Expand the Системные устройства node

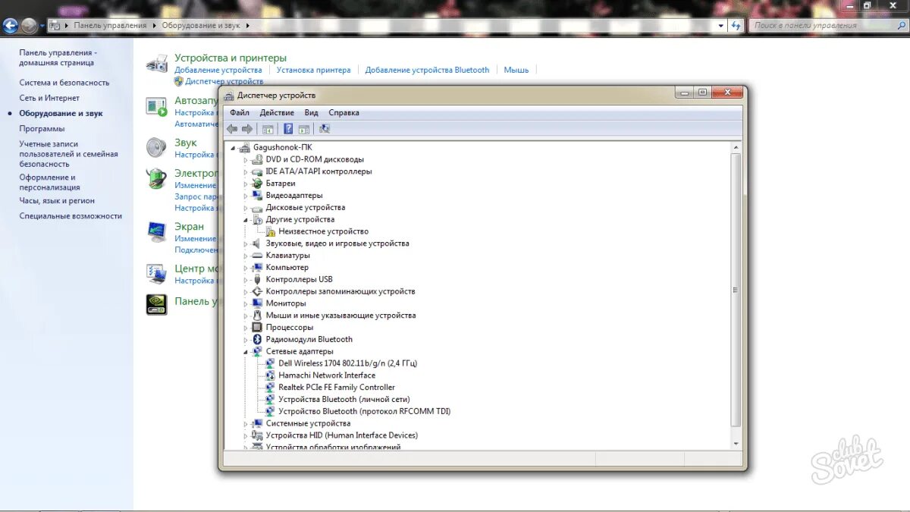[246, 424]
